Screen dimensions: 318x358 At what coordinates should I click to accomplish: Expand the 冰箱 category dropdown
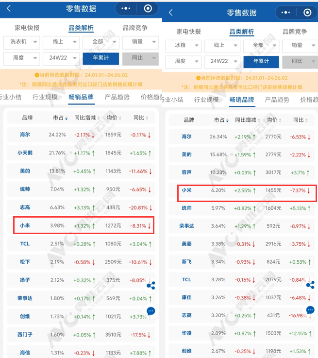click(x=183, y=45)
